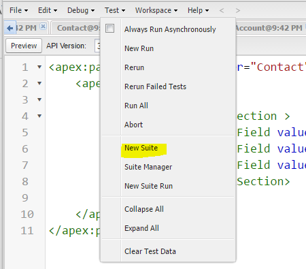The image size is (306, 269).
Task: Collapse code fold arrow on line 1
Action: [39, 67]
